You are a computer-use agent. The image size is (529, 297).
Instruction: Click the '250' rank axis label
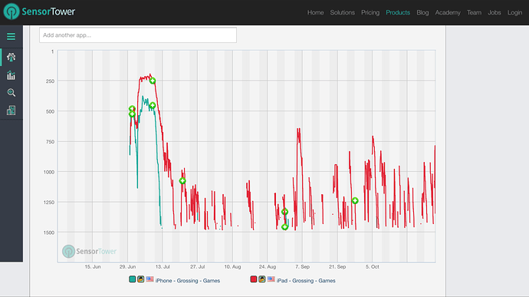click(50, 81)
